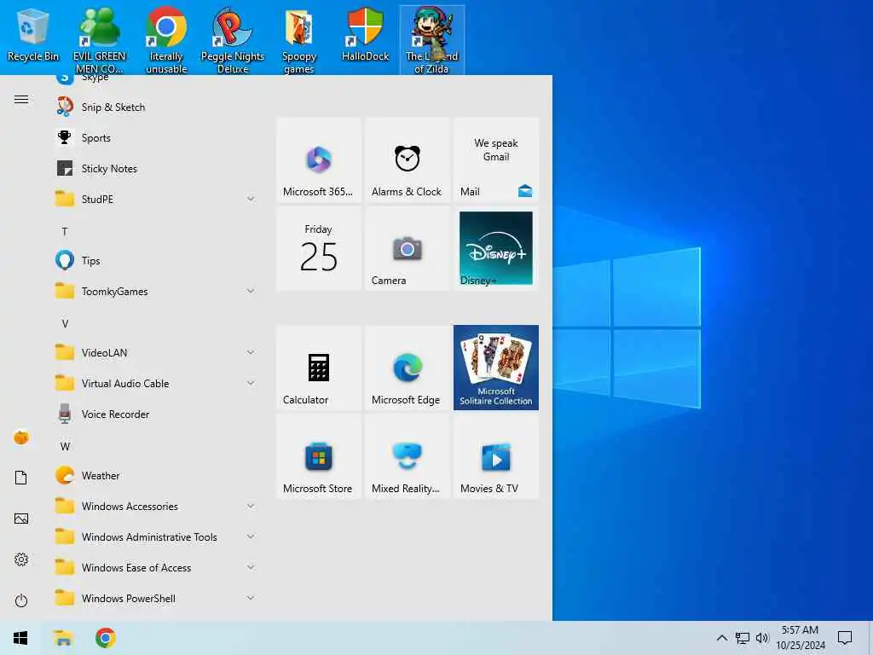Launch Voice Recorder app
Image resolution: width=873 pixels, height=655 pixels.
tap(156, 414)
